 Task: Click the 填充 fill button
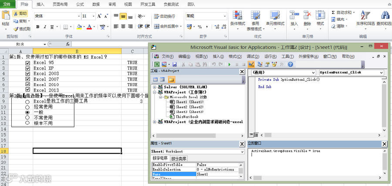pyautogui.click(x=339, y=19)
